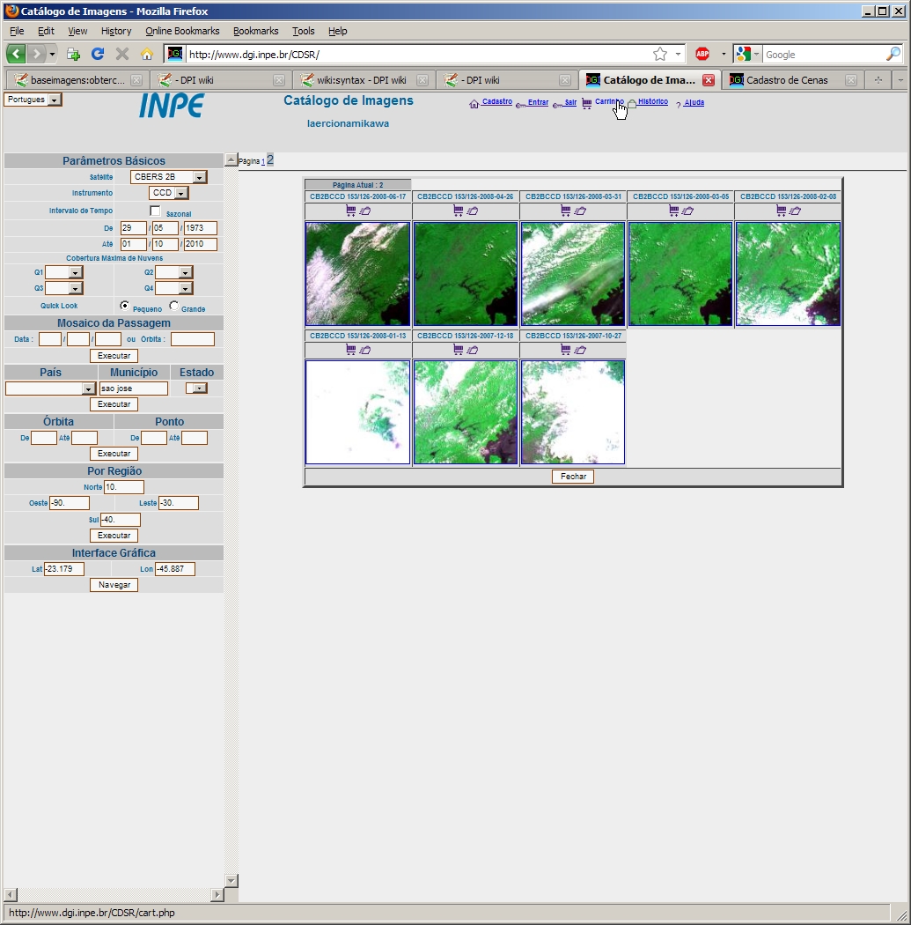Click the cart icon for scene 2007-12-18
911x925 pixels.
point(459,350)
